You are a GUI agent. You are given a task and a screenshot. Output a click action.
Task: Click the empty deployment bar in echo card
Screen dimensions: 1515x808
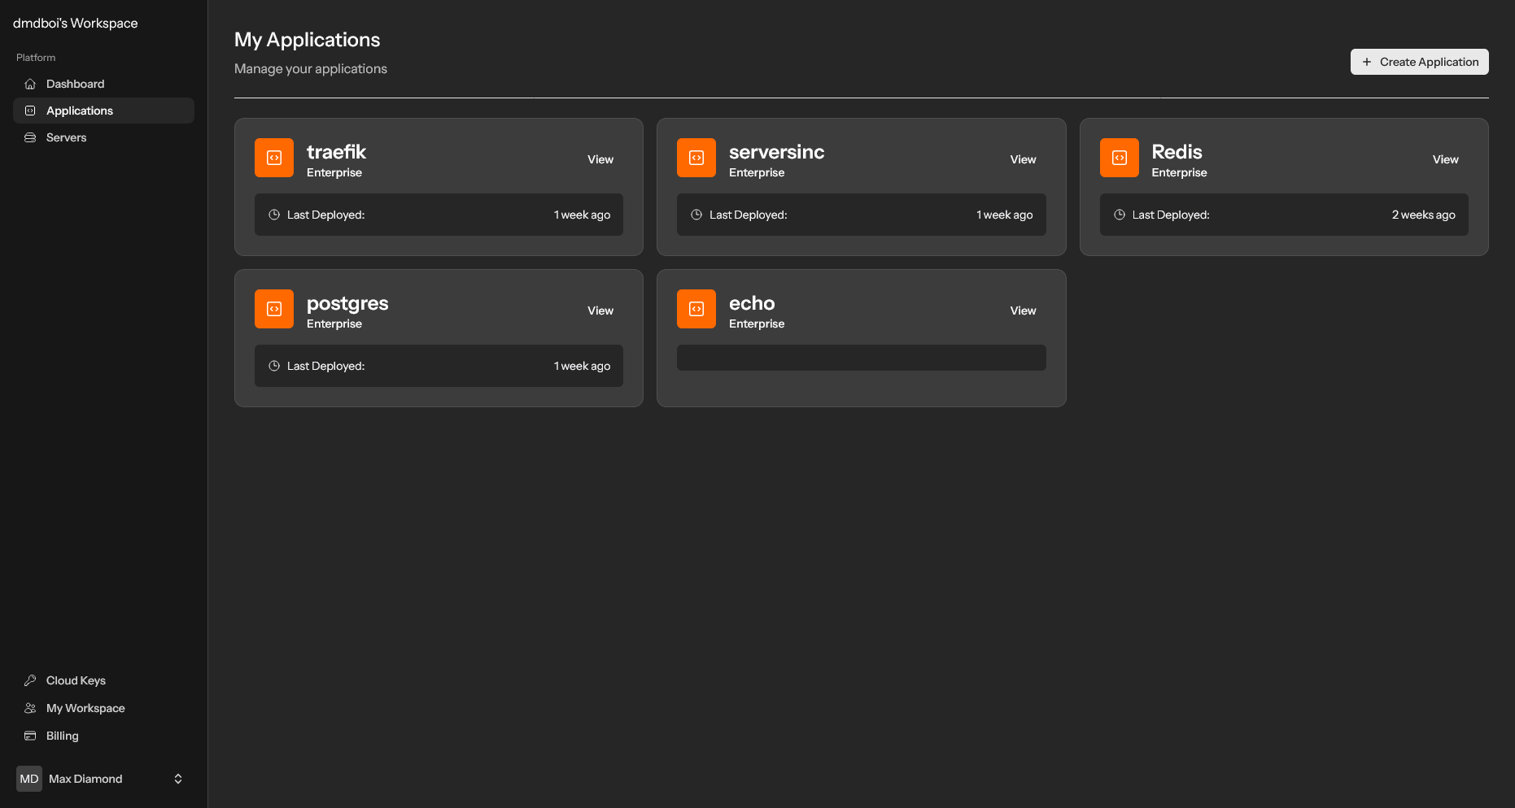click(861, 358)
